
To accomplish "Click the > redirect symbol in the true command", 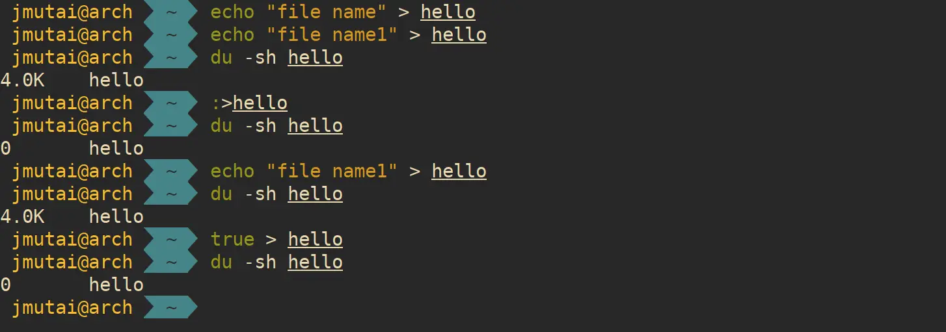I will [x=271, y=239].
